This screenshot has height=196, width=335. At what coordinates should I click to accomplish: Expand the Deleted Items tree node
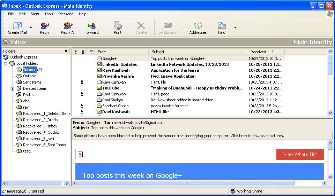(13, 89)
